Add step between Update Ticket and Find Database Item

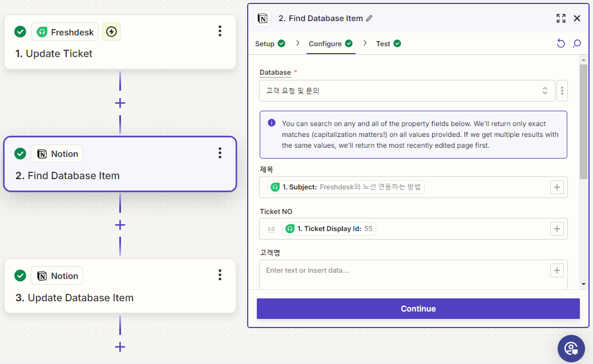[x=120, y=103]
